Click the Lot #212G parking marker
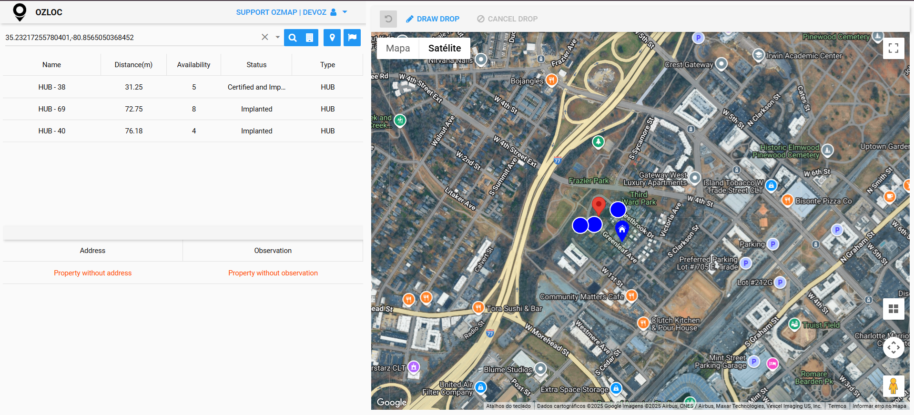Viewport: 914px width, 415px height. coord(780,282)
